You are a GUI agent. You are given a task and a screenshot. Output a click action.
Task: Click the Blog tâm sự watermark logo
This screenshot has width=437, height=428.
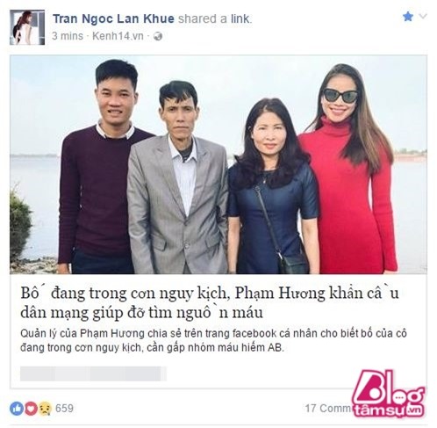tap(388, 394)
